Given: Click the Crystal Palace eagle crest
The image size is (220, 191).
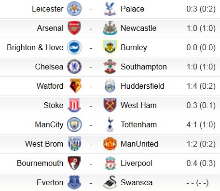Looking at the screenshot, I should click(110, 9).
